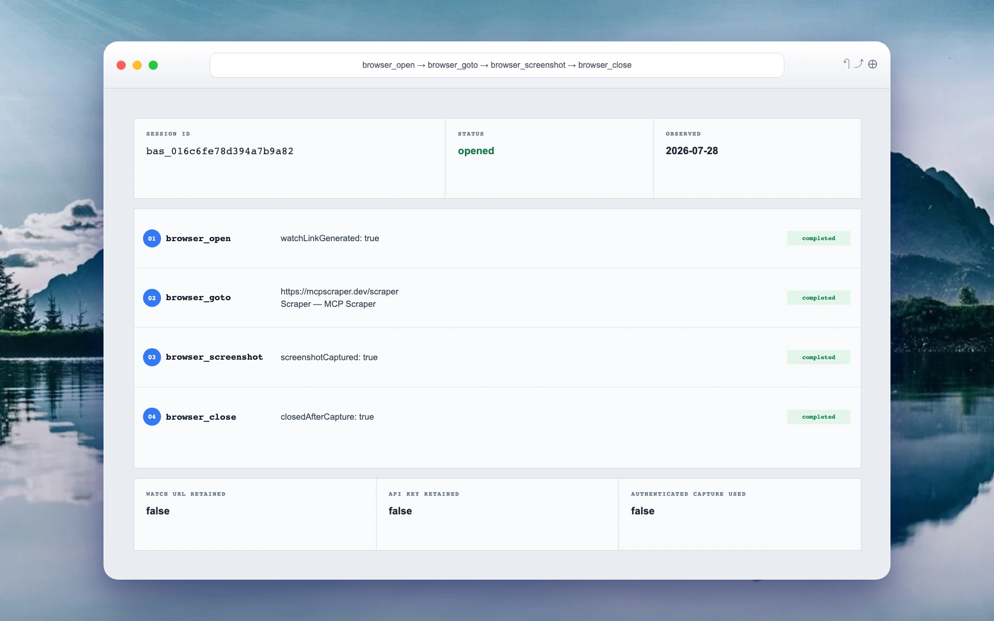Click the 'WATCH URL RETAINED' label
The height and width of the screenshot is (621, 994).
[x=186, y=494]
